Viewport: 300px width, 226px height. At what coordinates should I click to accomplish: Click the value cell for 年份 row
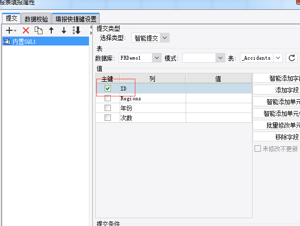pyautogui.click(x=219, y=108)
